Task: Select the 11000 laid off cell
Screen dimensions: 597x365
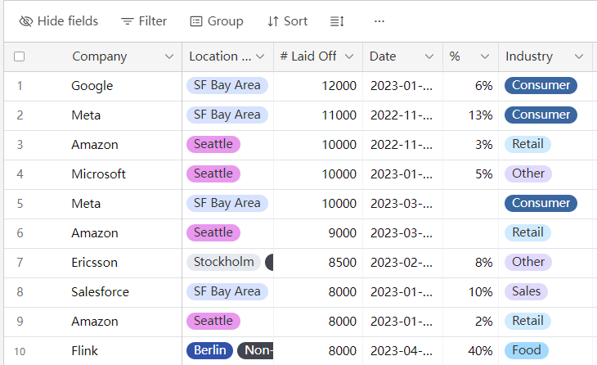Action: point(318,115)
